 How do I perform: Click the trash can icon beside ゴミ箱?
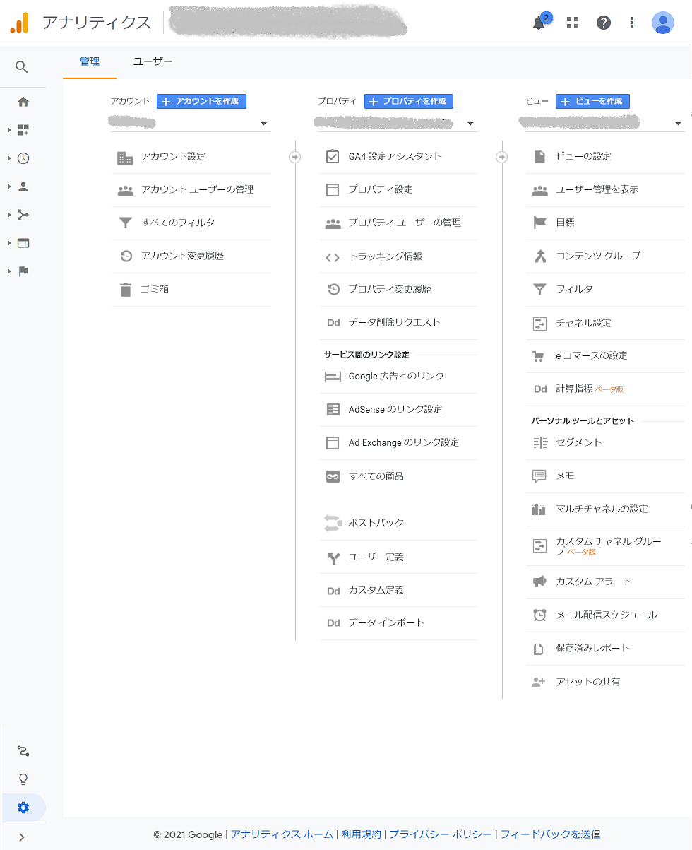[x=125, y=290]
